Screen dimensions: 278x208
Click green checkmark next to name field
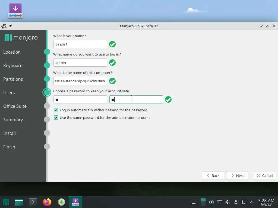112,44
